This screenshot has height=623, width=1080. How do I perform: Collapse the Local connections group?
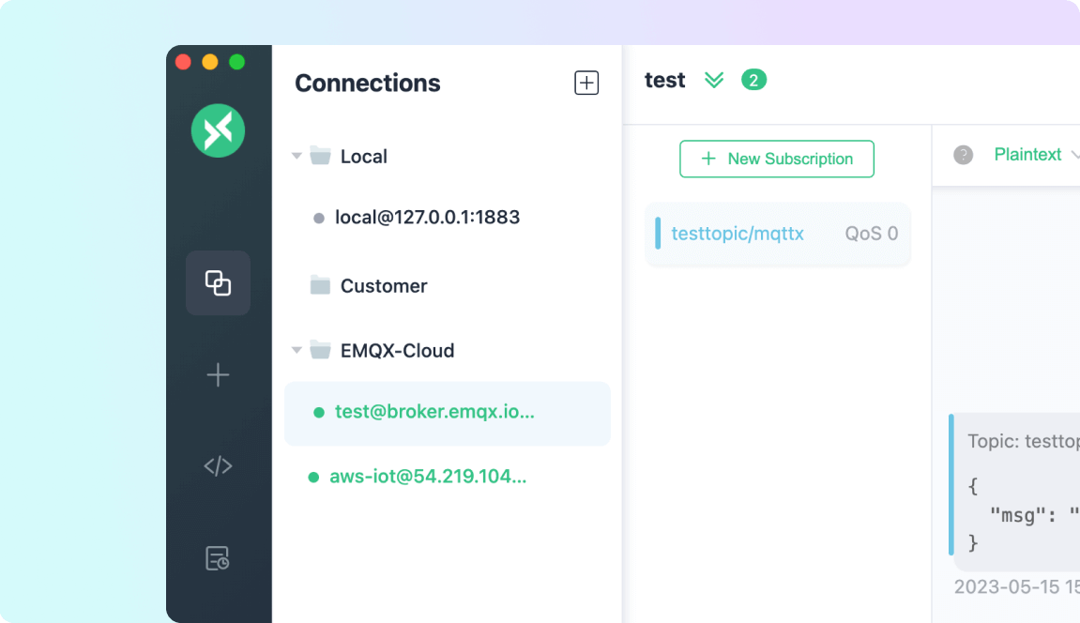[x=297, y=156]
